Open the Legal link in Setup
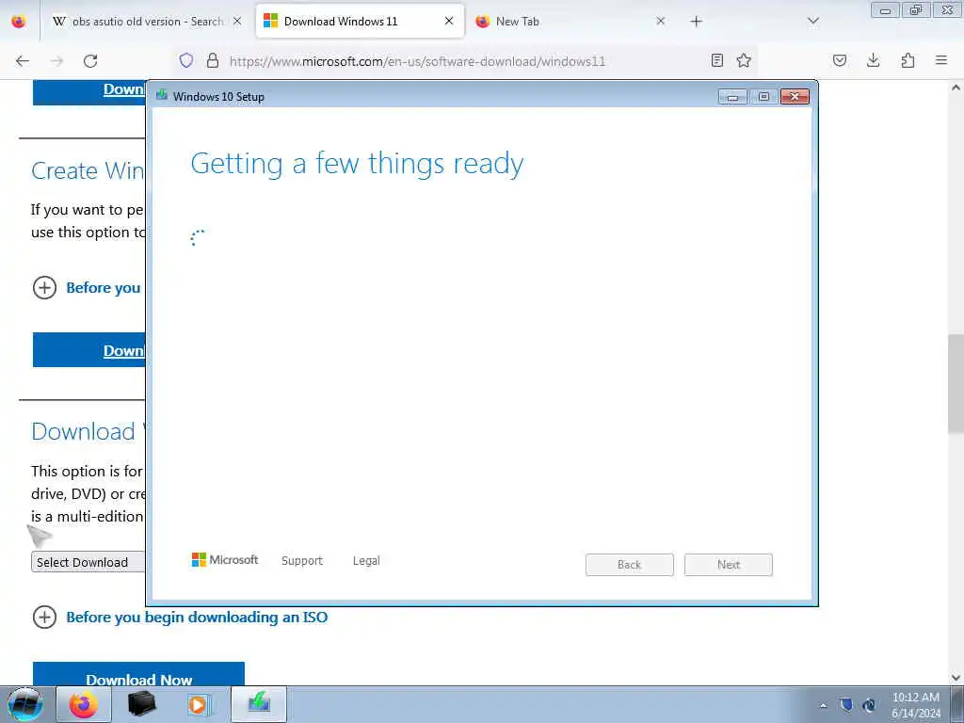 click(x=366, y=561)
